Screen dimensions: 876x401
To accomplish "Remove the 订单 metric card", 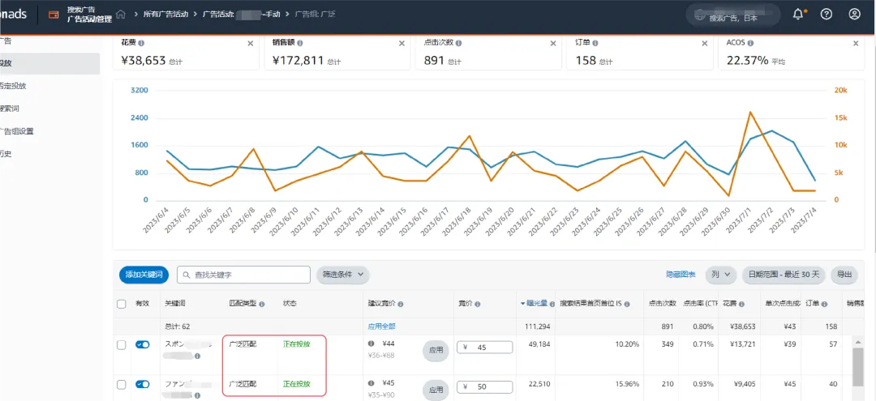I will point(705,44).
